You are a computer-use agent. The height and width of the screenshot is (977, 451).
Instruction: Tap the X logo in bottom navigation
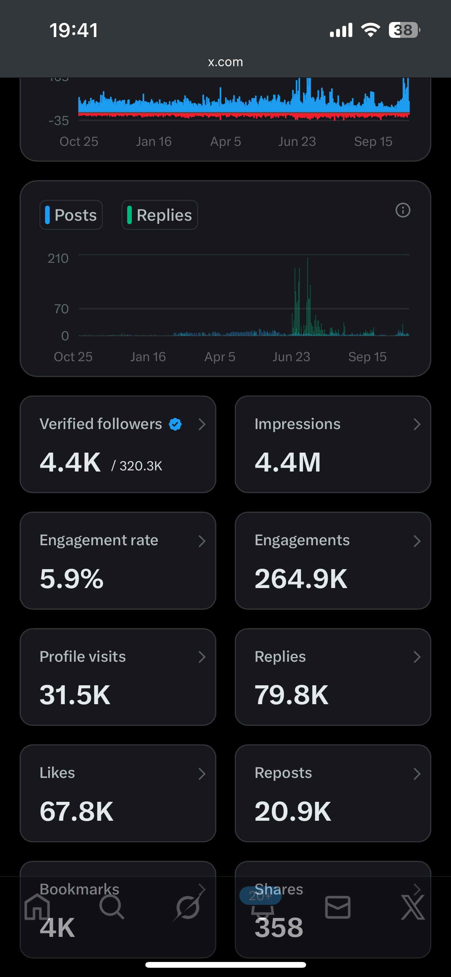click(x=413, y=908)
